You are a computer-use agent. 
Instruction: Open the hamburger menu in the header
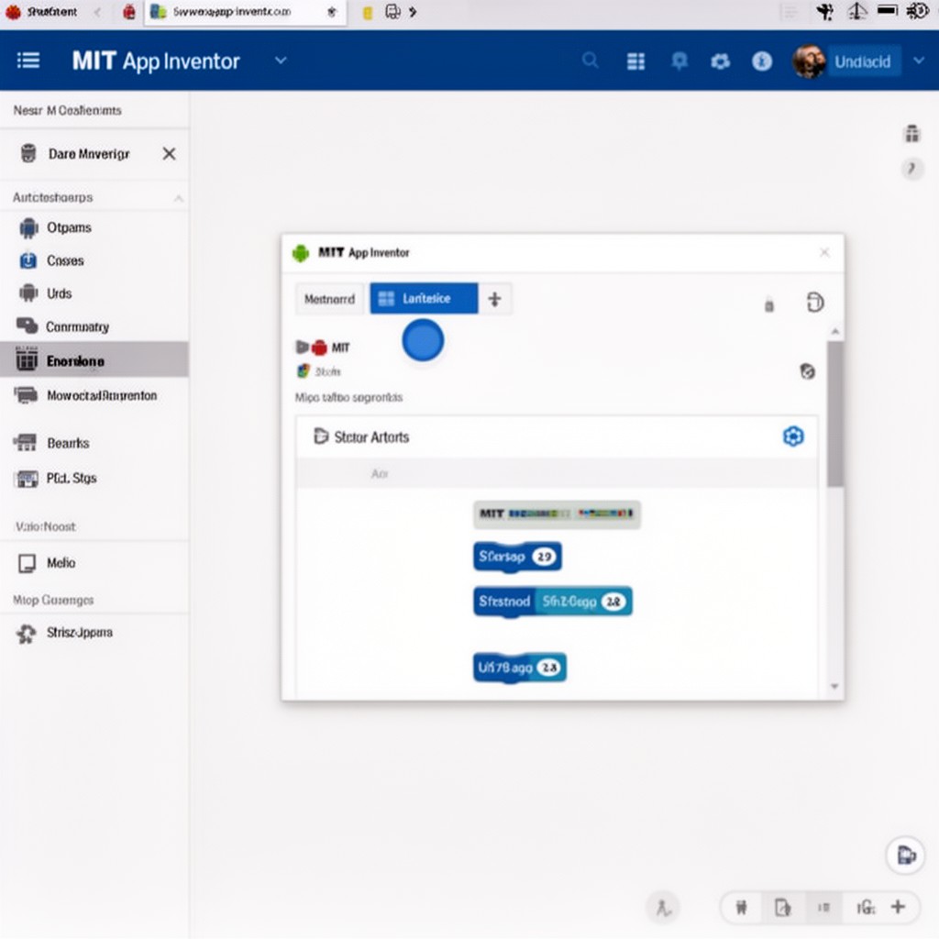coord(28,61)
